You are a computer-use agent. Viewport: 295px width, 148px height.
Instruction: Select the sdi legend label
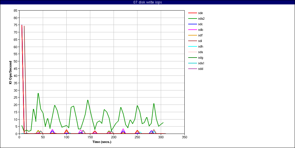[200, 41]
